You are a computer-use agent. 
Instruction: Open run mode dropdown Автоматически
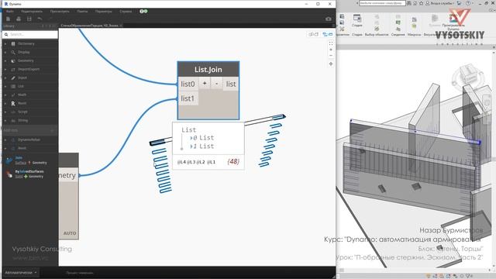point(21,272)
